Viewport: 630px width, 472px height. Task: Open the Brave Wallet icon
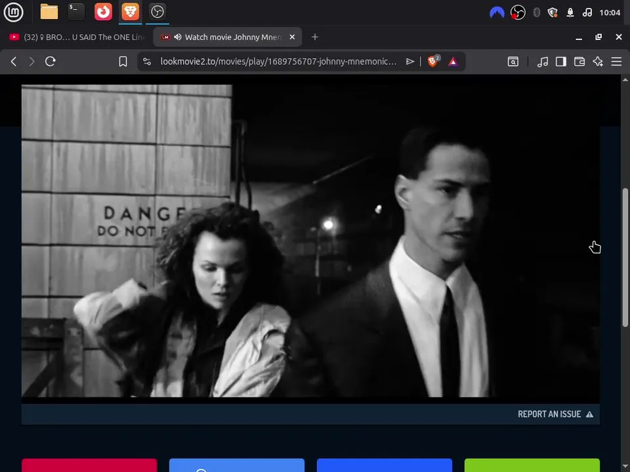[x=579, y=62]
